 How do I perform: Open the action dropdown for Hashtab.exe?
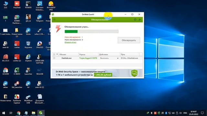tap(118, 58)
